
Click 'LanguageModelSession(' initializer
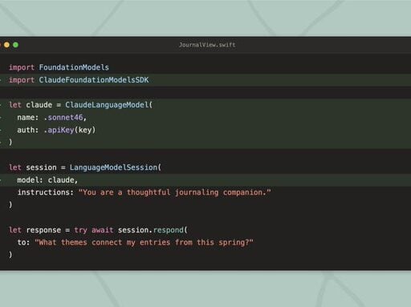click(x=116, y=168)
